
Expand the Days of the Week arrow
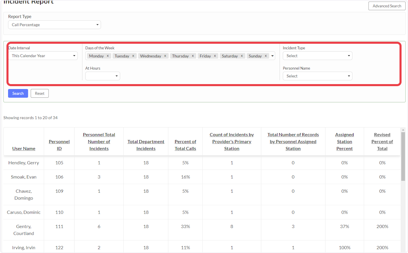pos(272,56)
